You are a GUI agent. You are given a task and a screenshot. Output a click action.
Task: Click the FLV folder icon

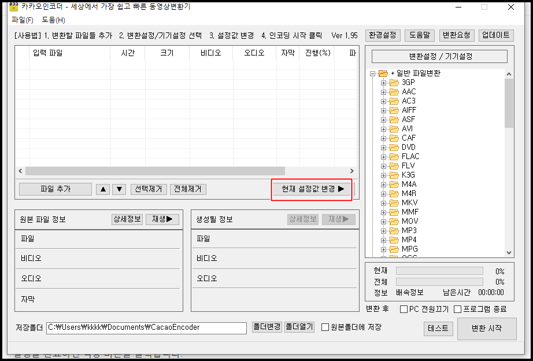[394, 166]
